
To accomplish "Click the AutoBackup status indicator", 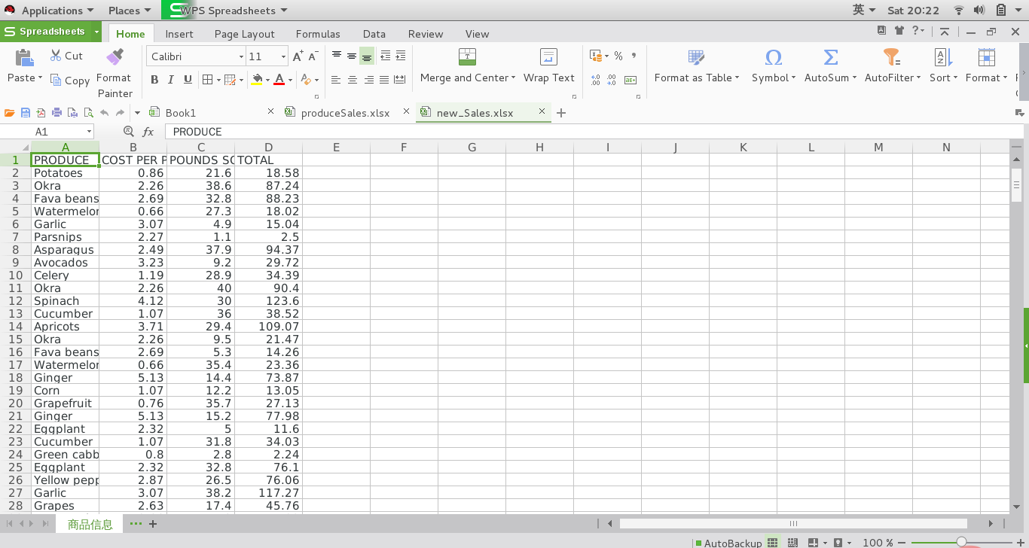I will point(728,543).
